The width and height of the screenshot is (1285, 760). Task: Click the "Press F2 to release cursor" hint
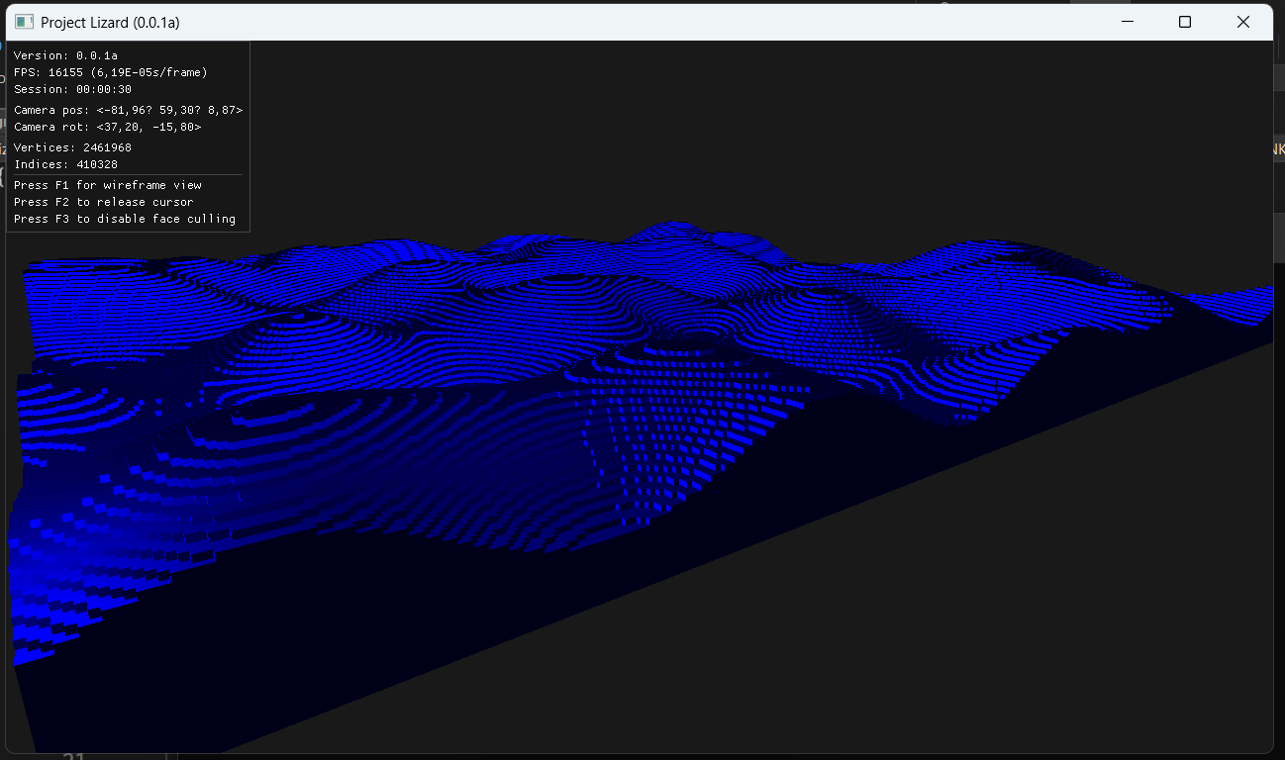[103, 202]
